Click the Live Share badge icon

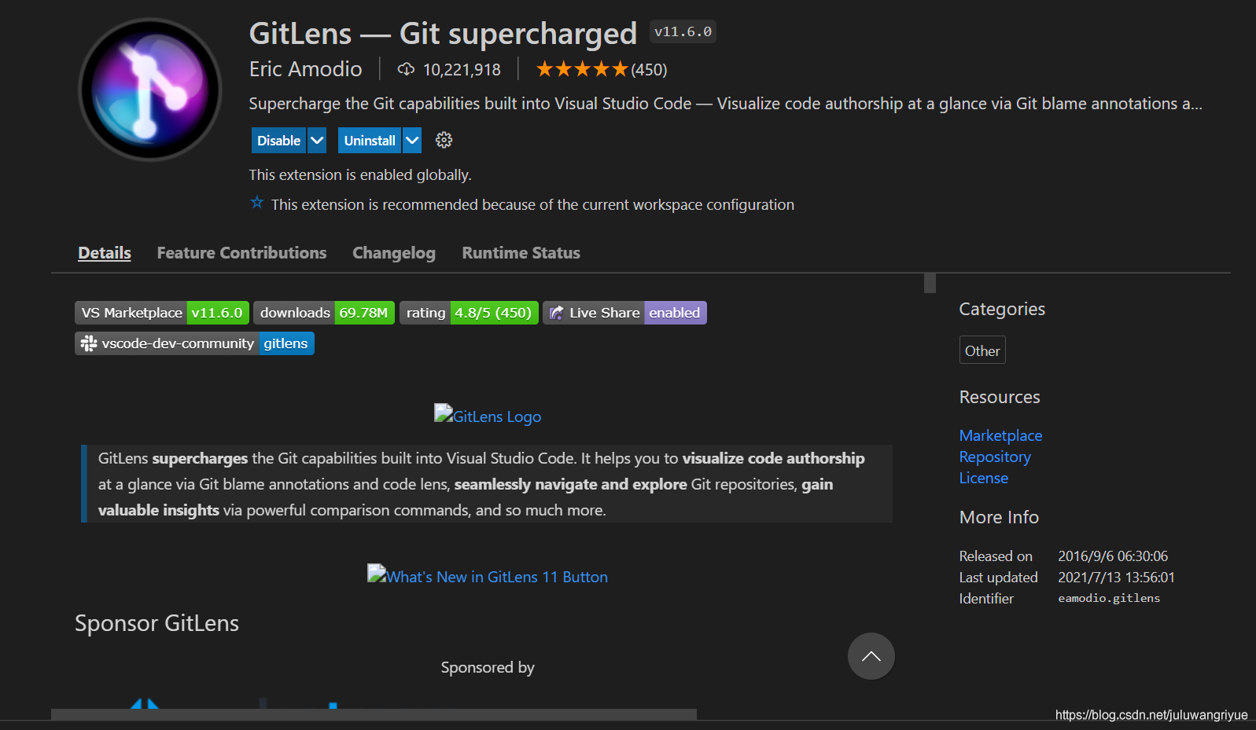click(557, 313)
